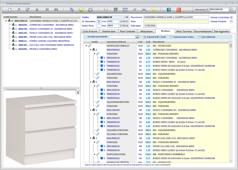The width and height of the screenshot is (238, 170).
Task: Open the Dati Aggiuntivi tab
Action: (222, 31)
